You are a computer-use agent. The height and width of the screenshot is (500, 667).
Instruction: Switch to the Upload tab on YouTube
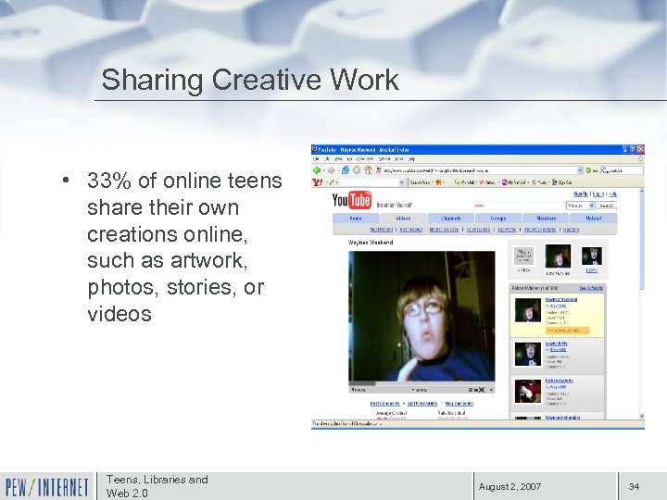pos(594,219)
